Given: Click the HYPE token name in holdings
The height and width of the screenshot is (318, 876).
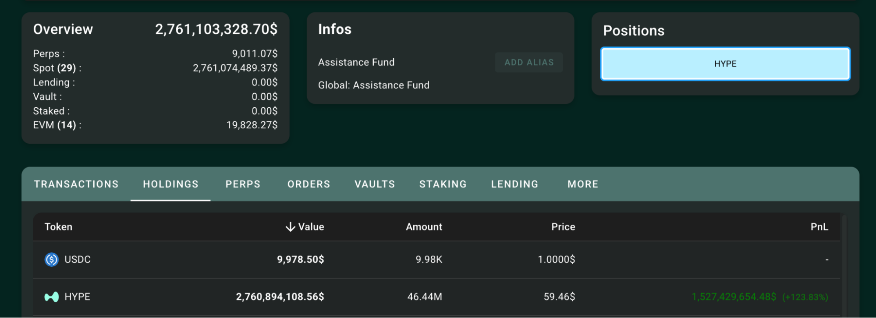Looking at the screenshot, I should [77, 297].
